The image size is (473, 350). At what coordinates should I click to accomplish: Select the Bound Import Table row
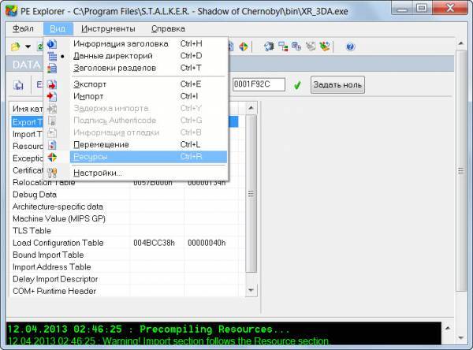point(125,255)
